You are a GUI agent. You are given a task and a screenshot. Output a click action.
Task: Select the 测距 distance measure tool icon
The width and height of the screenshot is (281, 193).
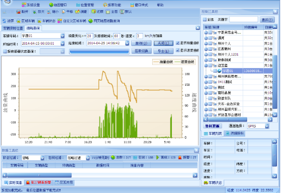tap(77, 12)
